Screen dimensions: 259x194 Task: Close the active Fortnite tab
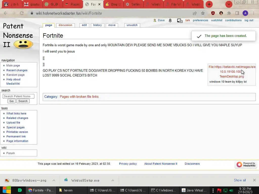(x=99, y=5)
